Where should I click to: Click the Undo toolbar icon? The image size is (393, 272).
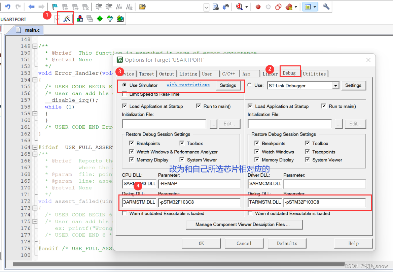pos(8,7)
